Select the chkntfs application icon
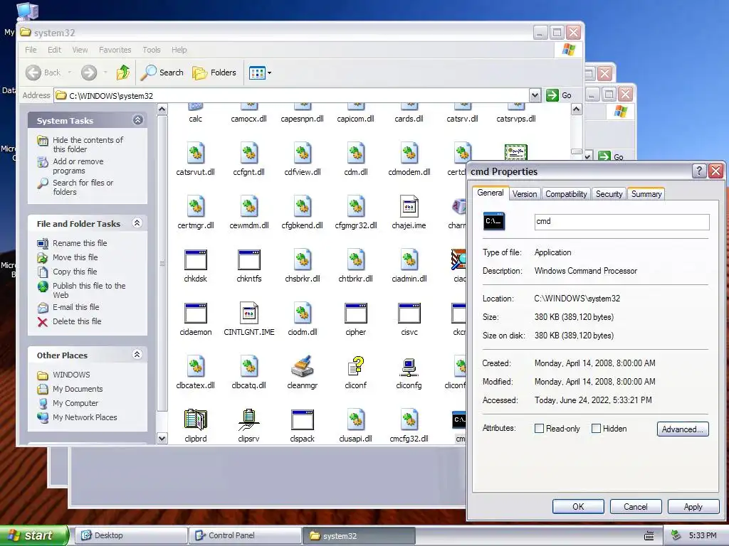The height and width of the screenshot is (546, 729). click(x=248, y=260)
